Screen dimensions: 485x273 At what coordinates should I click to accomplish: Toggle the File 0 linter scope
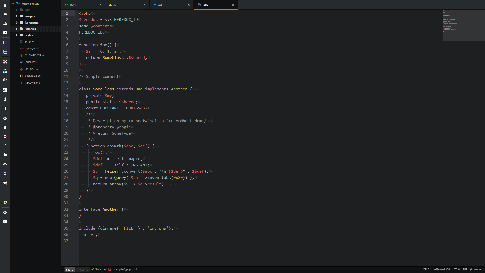(69, 270)
